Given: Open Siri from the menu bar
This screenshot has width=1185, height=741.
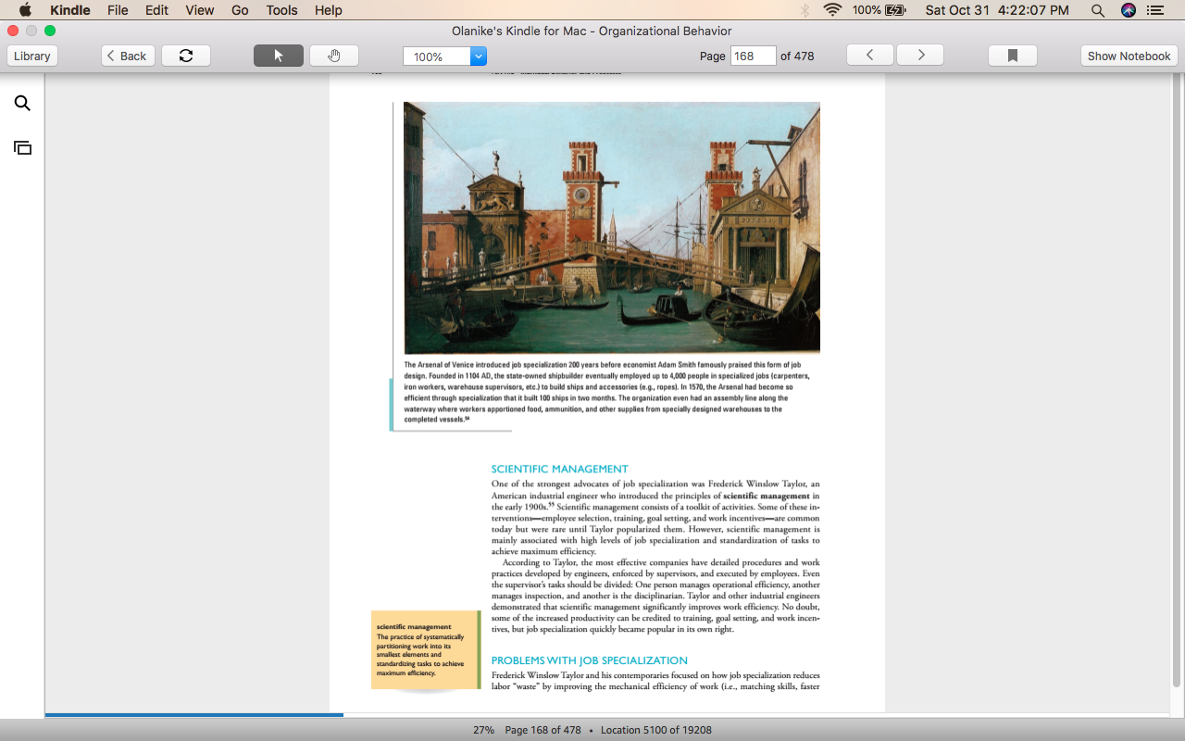Looking at the screenshot, I should click(x=1128, y=10).
